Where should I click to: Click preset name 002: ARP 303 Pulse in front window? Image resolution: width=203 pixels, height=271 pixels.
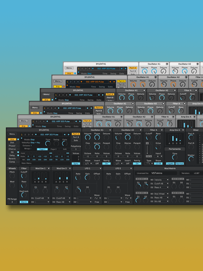pos(49,135)
